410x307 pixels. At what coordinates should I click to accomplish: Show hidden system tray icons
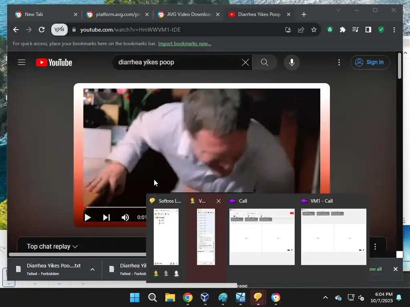click(x=325, y=297)
